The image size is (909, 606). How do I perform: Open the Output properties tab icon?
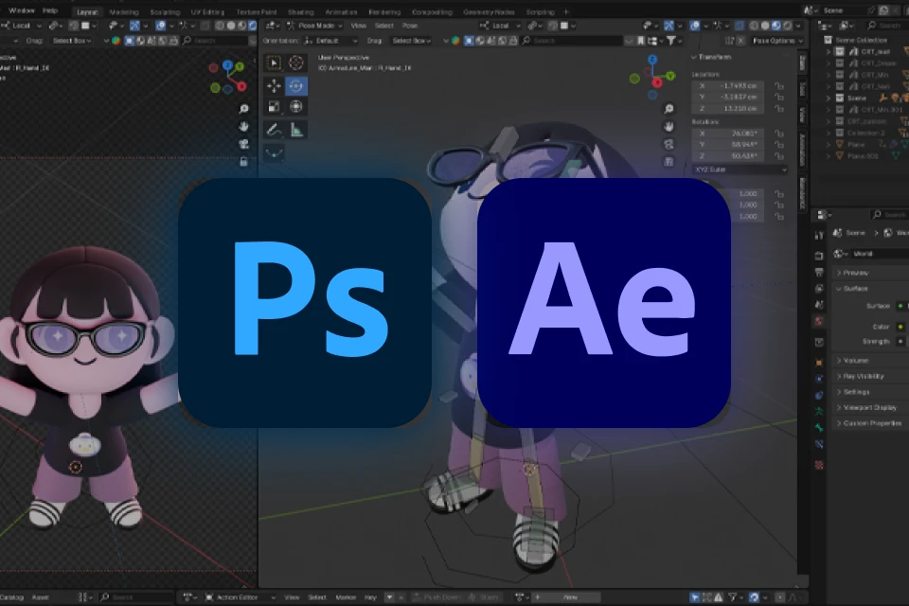[819, 272]
